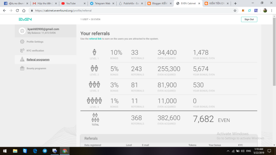The image size is (276, 155).
Task: Click the volume icon in system tray
Action: pos(243,151)
